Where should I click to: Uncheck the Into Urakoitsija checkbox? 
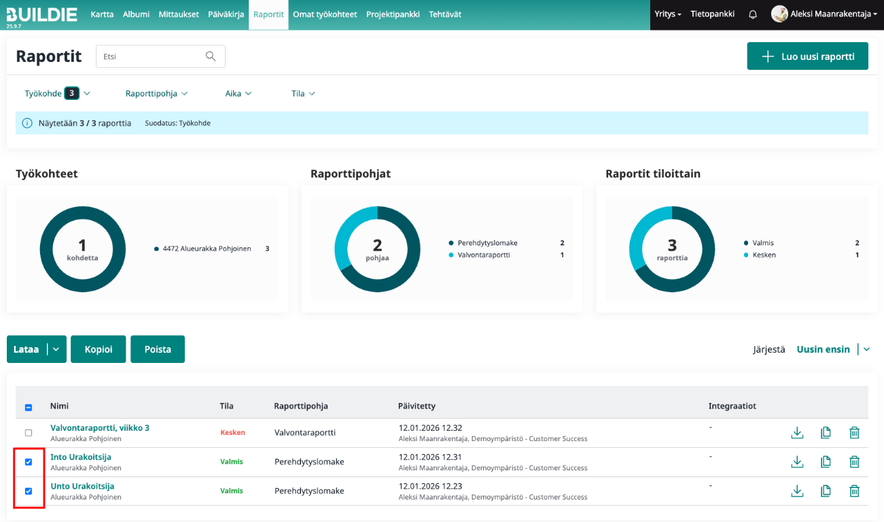click(29, 462)
